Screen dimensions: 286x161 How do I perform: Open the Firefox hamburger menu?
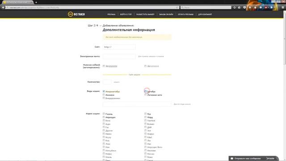[x=283, y=8]
